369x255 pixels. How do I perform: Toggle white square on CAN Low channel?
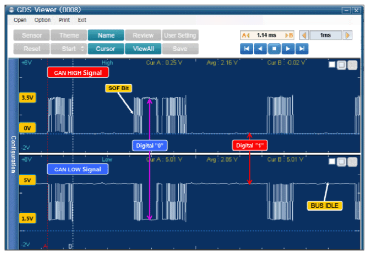click(332, 161)
